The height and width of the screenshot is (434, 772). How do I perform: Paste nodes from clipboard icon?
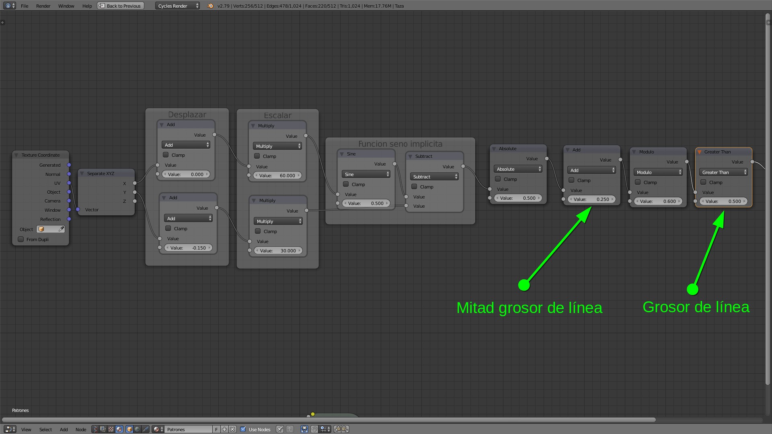345,429
